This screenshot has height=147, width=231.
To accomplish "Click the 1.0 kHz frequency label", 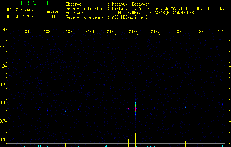I will (3, 66).
